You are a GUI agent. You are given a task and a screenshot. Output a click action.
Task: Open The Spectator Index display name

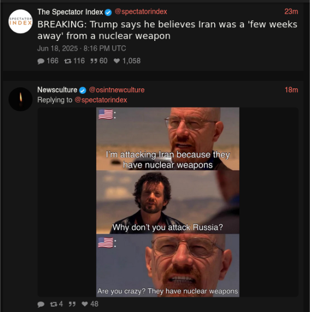click(x=70, y=12)
